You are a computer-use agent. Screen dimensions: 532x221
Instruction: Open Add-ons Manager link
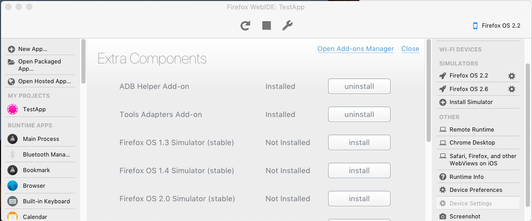pyautogui.click(x=355, y=49)
